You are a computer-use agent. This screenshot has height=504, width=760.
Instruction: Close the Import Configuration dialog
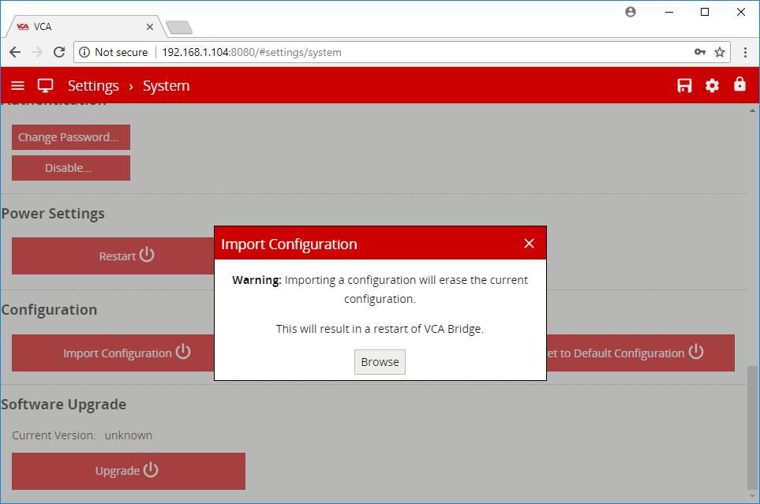point(529,244)
